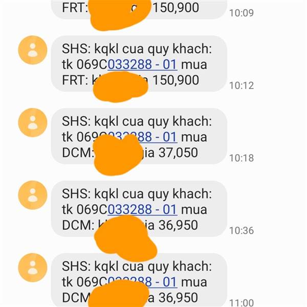The height and width of the screenshot is (307, 307).
Task: Tap sender avatar of 11:00 message
Action: click(33, 268)
